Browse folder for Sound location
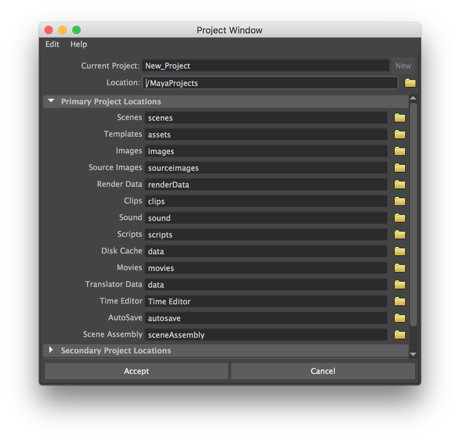The height and width of the screenshot is (441, 460). pos(400,218)
